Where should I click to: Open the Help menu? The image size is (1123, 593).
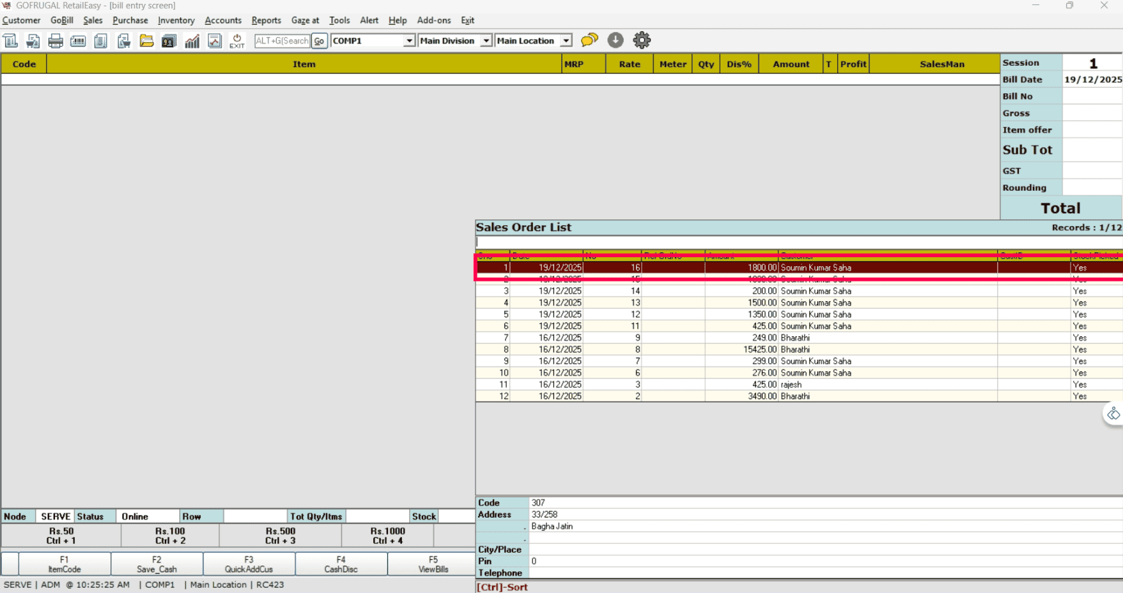(x=398, y=20)
